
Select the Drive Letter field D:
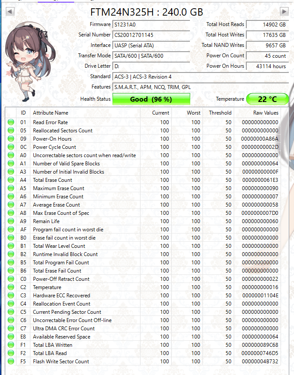[151, 66]
